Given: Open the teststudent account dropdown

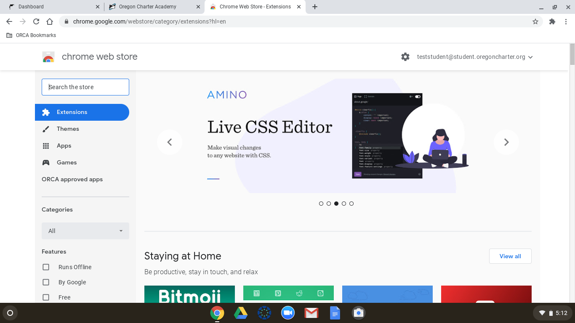Looking at the screenshot, I should 475,57.
